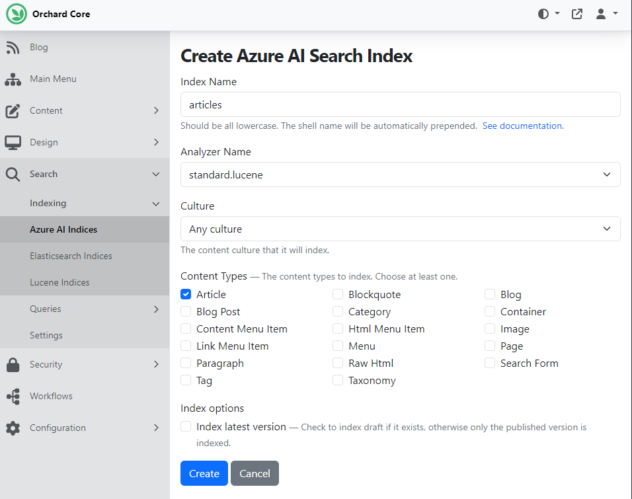Image resolution: width=632 pixels, height=499 pixels.
Task: Collapse the Search menu chevron
Action: [x=156, y=174]
